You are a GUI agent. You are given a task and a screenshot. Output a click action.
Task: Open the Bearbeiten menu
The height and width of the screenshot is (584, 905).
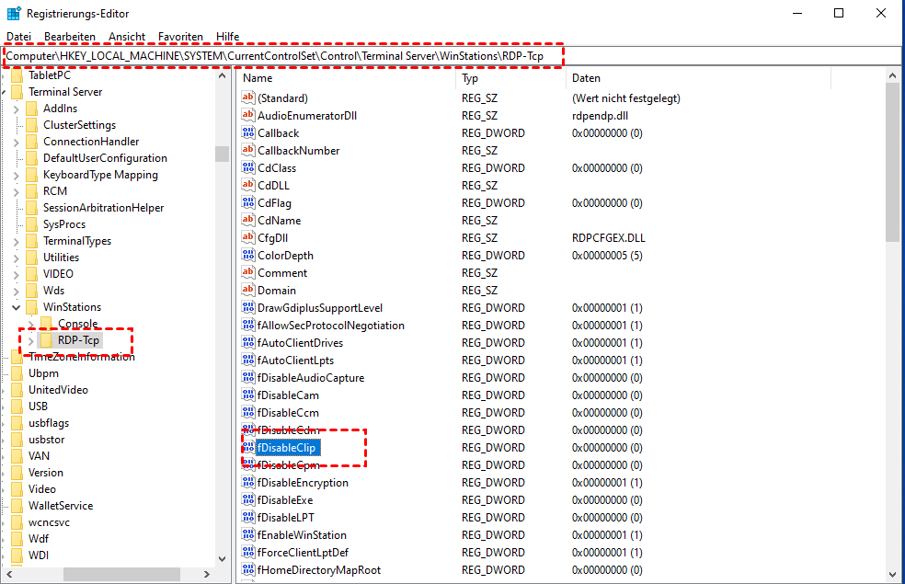(70, 36)
